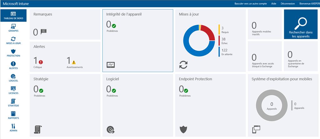Click the magnifying glass search icon
This screenshot has height=139, width=320.
click(x=301, y=23)
